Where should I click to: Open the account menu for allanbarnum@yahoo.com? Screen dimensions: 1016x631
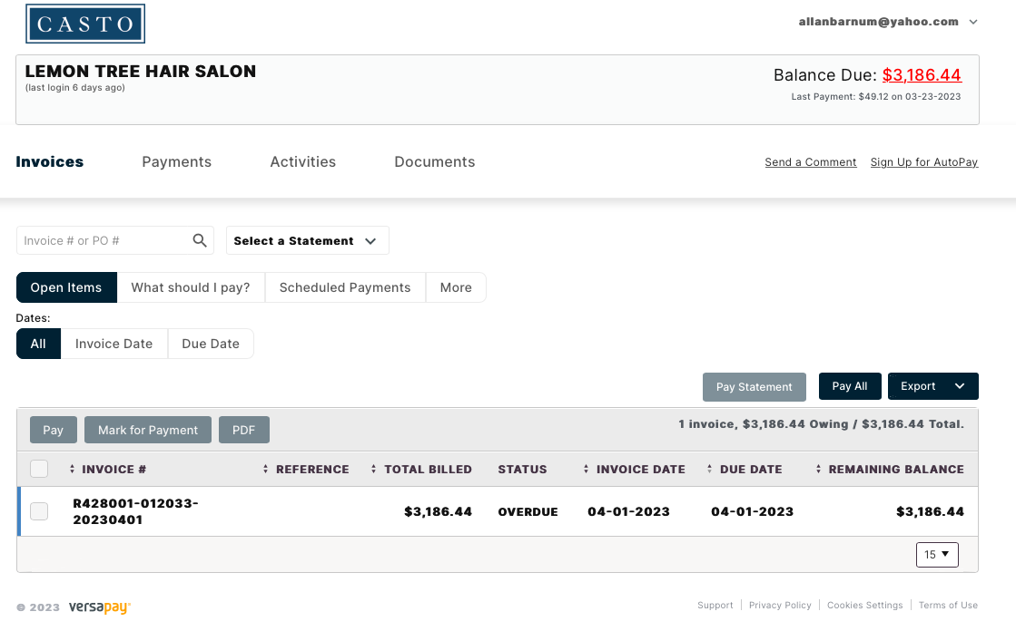pos(973,22)
